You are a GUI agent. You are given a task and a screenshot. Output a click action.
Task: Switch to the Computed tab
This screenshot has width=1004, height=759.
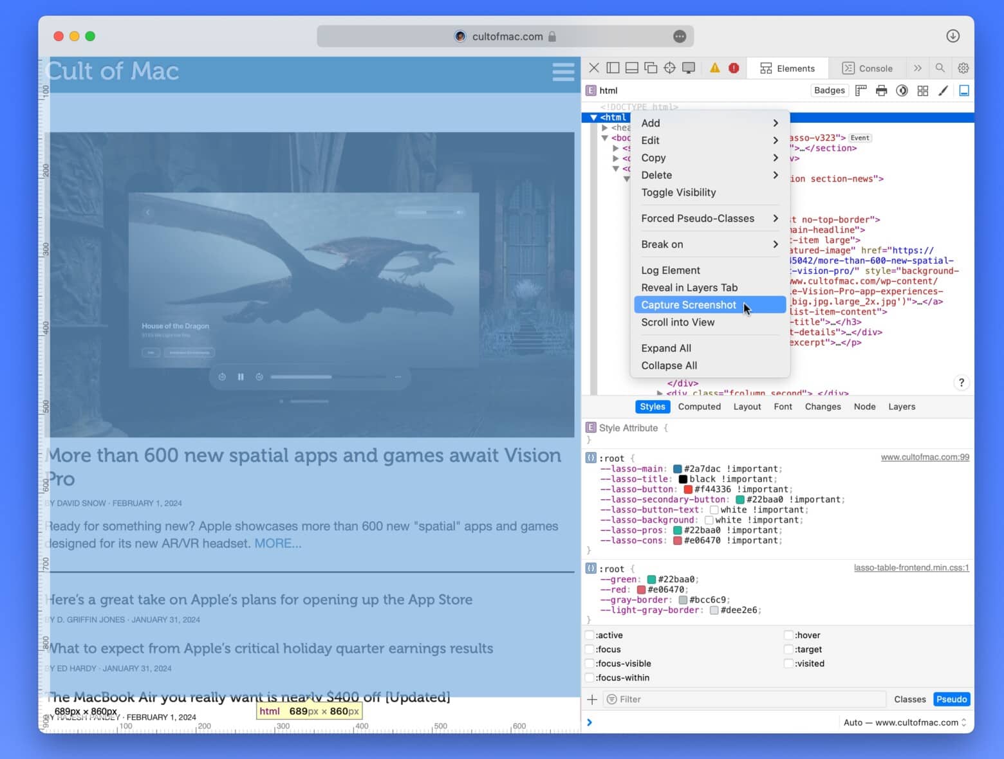(x=699, y=407)
